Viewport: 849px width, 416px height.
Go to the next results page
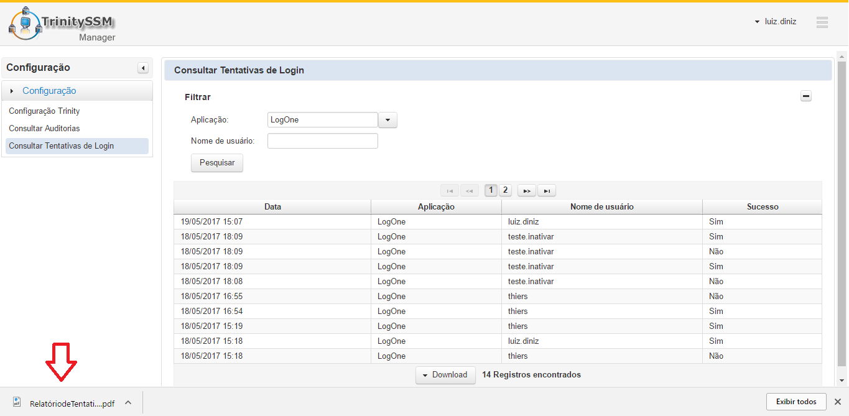(527, 191)
